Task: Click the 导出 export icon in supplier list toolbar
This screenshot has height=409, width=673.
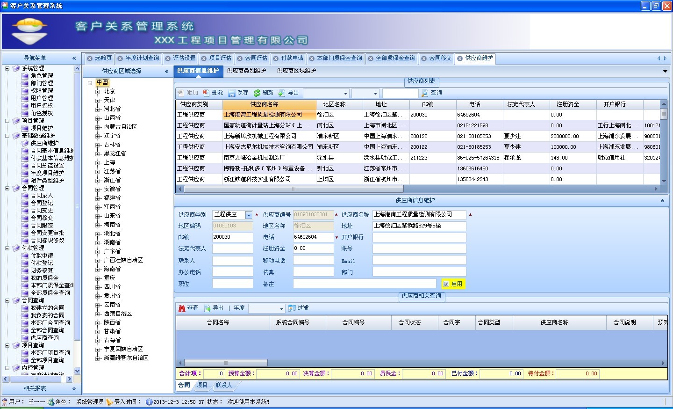Action: (282, 93)
